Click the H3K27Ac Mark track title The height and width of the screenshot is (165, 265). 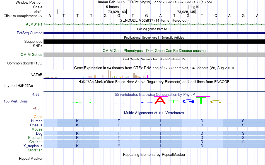click(x=154, y=82)
